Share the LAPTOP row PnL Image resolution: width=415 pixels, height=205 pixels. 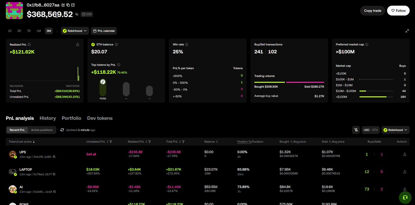(405, 172)
